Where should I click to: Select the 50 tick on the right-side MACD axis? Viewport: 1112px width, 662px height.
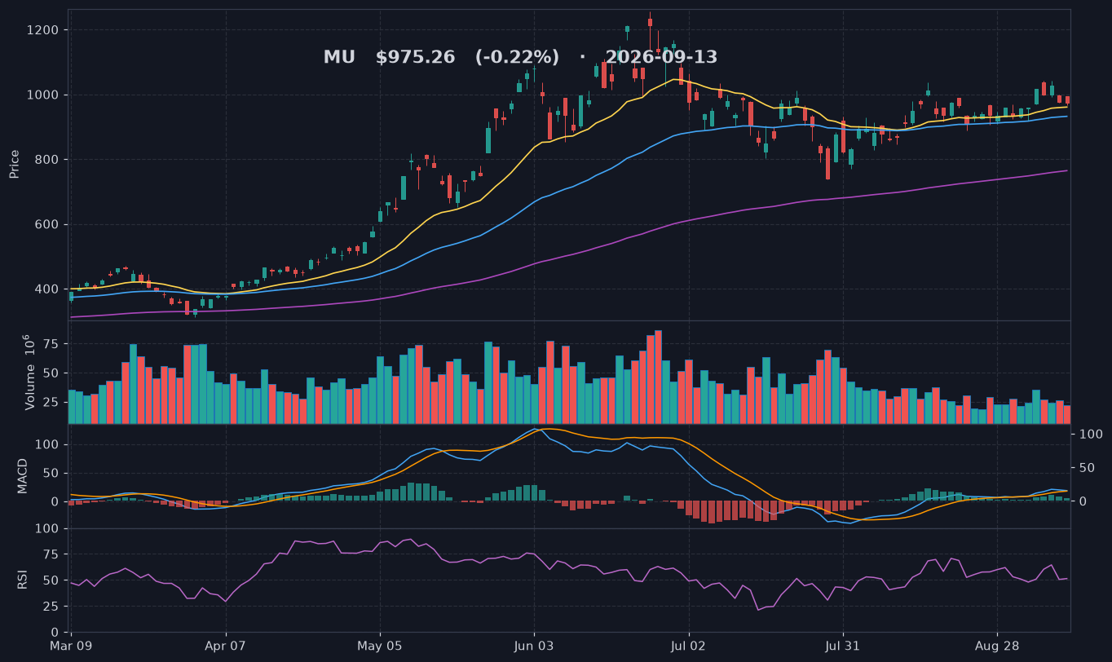coord(1088,468)
